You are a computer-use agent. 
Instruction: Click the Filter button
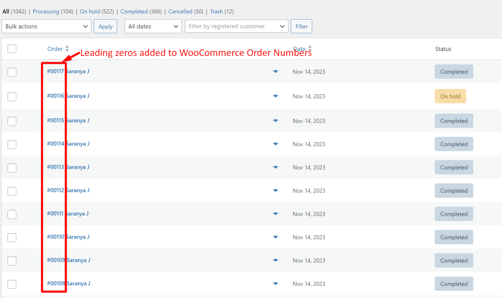pos(301,26)
